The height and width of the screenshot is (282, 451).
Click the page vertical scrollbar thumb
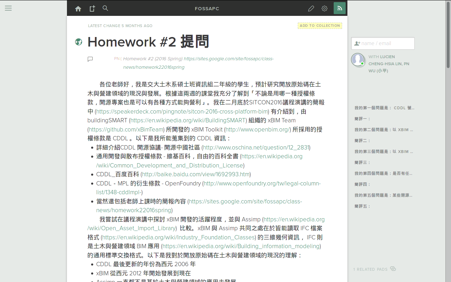[x=448, y=35]
